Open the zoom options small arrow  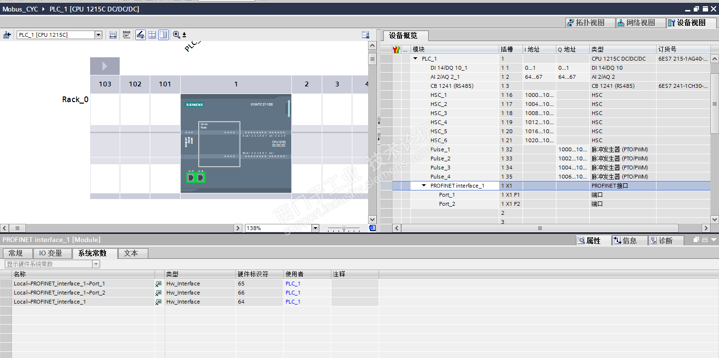pyautogui.click(x=184, y=35)
